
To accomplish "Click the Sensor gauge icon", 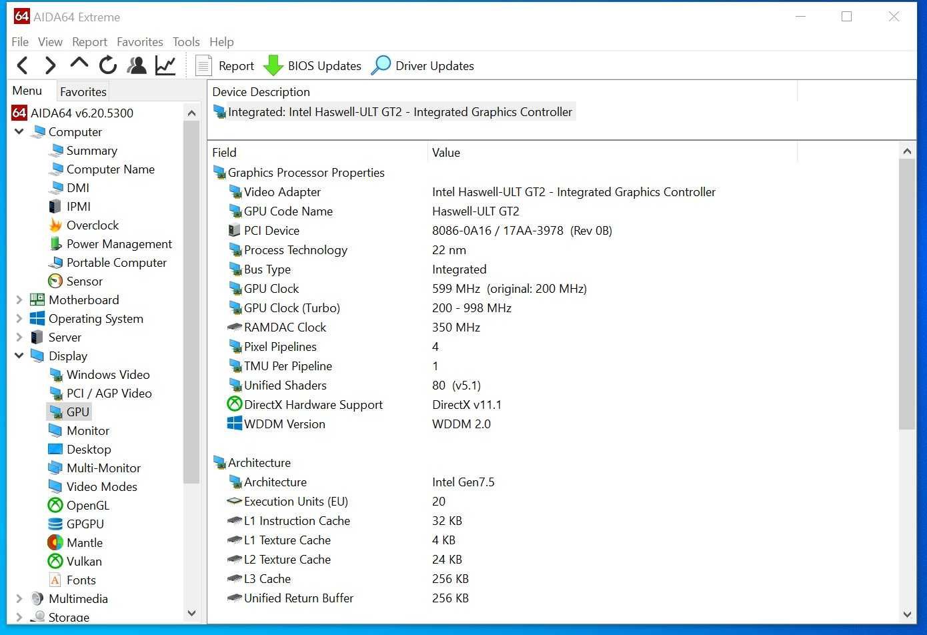I will coord(55,281).
